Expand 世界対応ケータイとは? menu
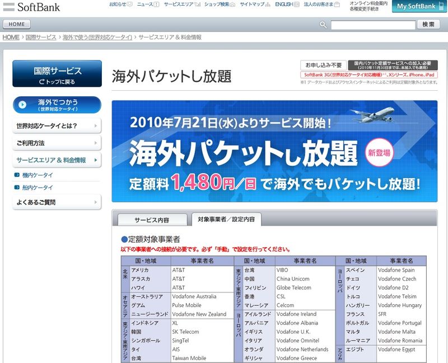The height and width of the screenshot is (363, 448). [57, 126]
